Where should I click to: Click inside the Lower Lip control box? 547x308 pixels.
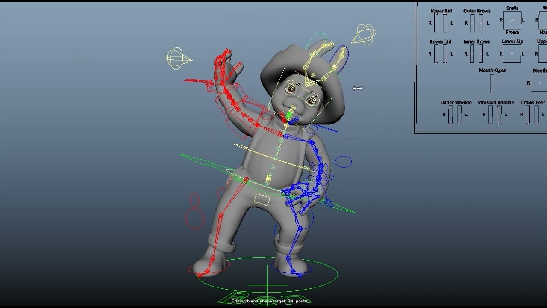[x=512, y=53]
